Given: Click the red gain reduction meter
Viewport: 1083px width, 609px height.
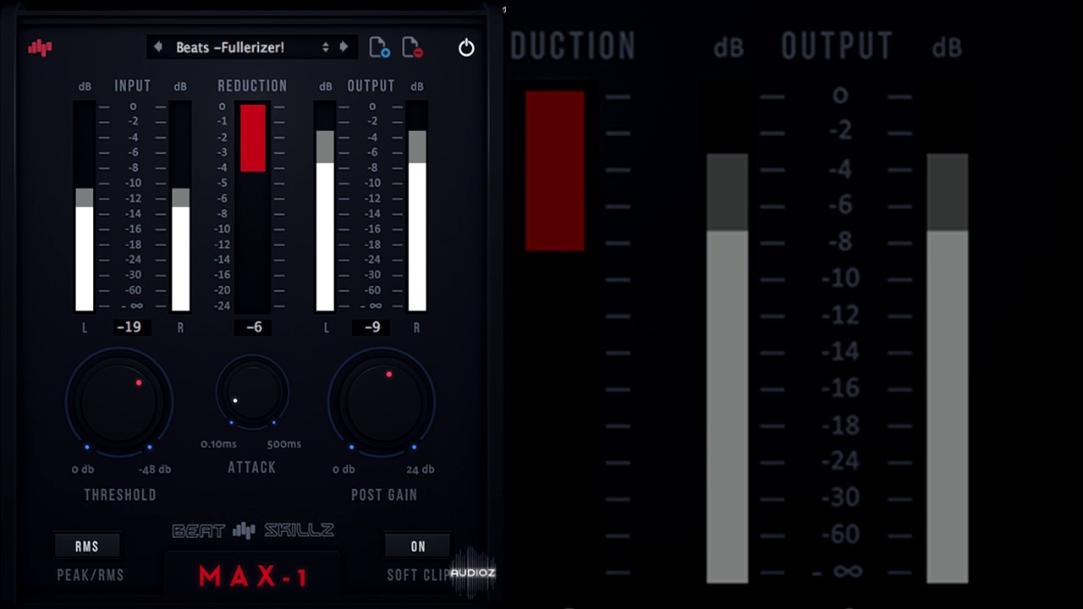Looking at the screenshot, I should 253,139.
